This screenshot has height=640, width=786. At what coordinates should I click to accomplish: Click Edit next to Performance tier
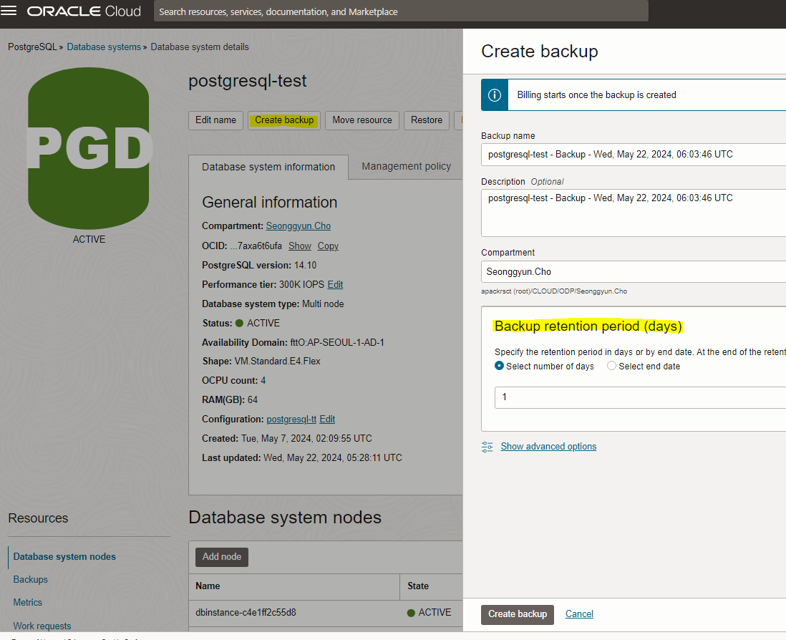coord(335,285)
